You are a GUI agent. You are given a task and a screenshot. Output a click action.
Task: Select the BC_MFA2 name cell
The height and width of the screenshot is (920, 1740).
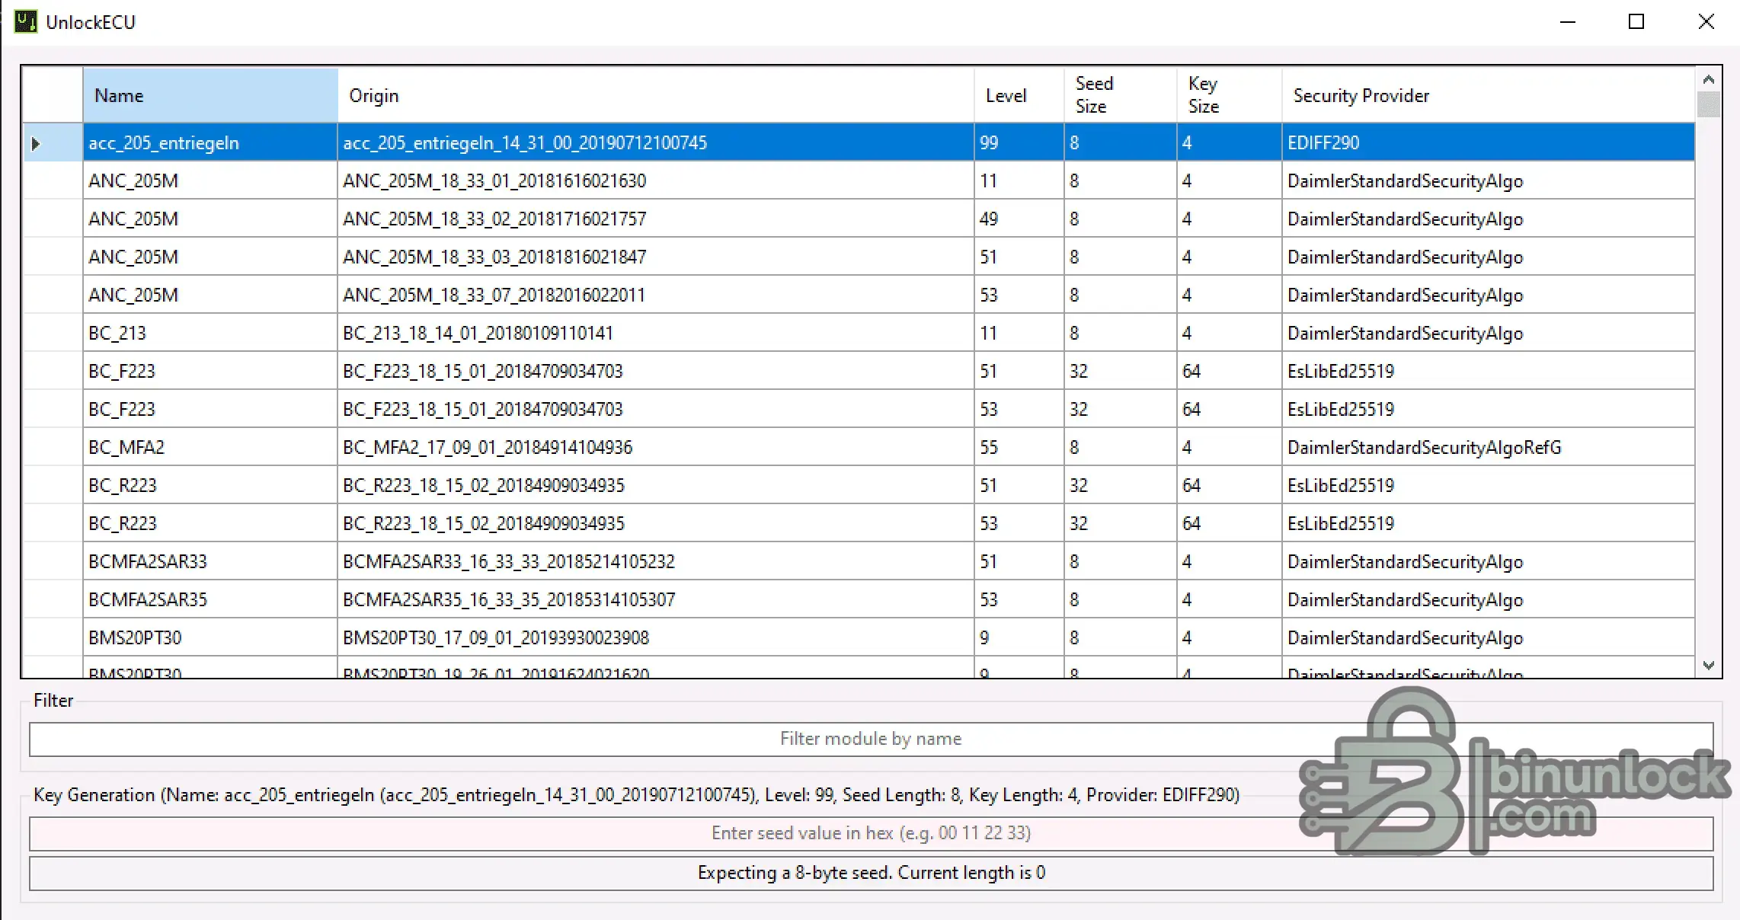tap(210, 447)
